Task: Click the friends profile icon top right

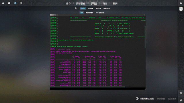Action: (x=181, y=3)
